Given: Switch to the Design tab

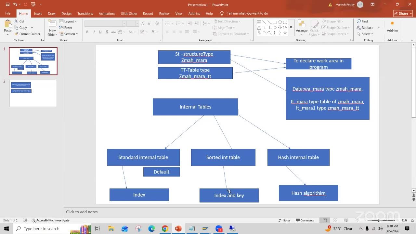Looking at the screenshot, I should [66, 13].
